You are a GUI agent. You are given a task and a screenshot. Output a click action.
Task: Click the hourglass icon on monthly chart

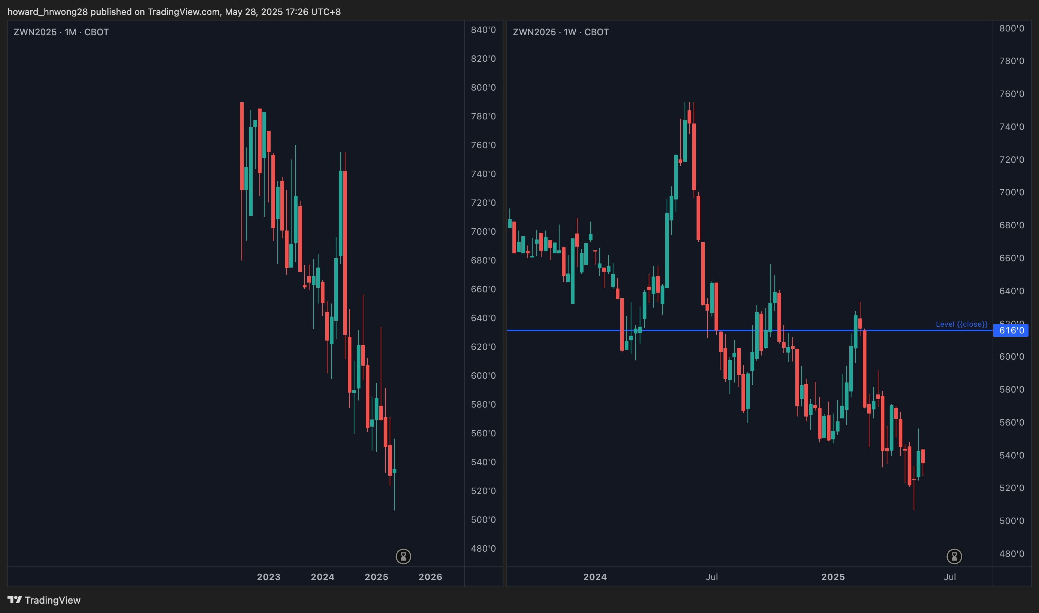403,556
